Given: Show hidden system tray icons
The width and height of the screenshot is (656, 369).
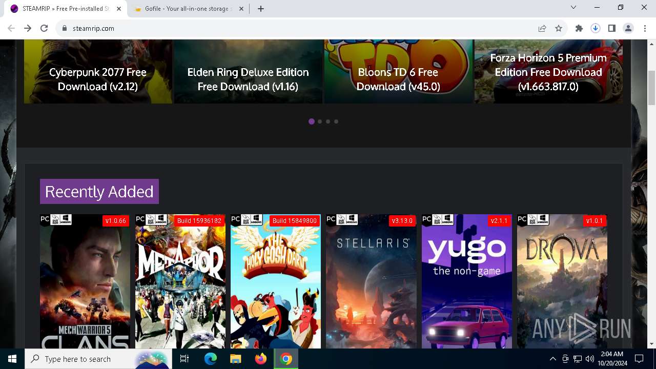Looking at the screenshot, I should (x=552, y=359).
